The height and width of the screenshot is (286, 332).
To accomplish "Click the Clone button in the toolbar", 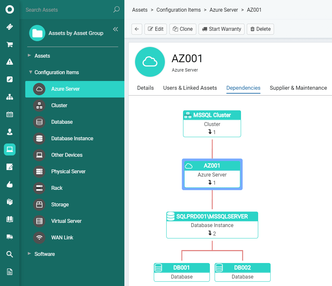I will pos(183,29).
